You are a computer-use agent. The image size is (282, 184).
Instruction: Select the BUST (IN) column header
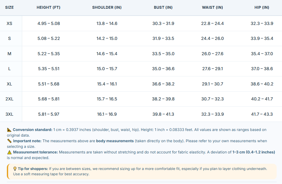pos(163,7)
